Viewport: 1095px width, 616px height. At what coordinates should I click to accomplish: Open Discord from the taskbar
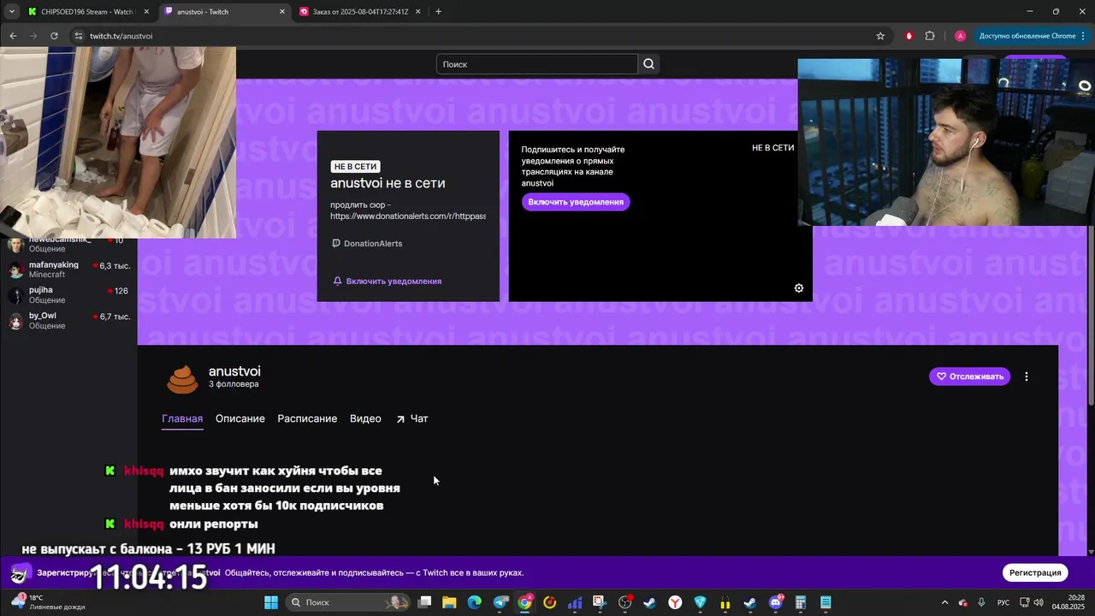(776, 602)
